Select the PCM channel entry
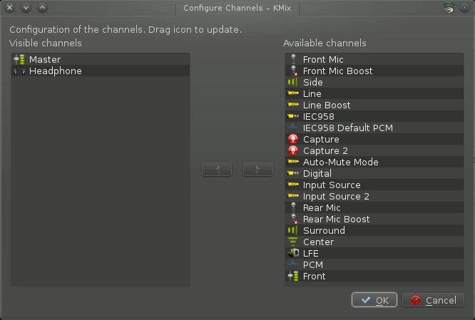This screenshot has width=475, height=320. pyautogui.click(x=312, y=265)
